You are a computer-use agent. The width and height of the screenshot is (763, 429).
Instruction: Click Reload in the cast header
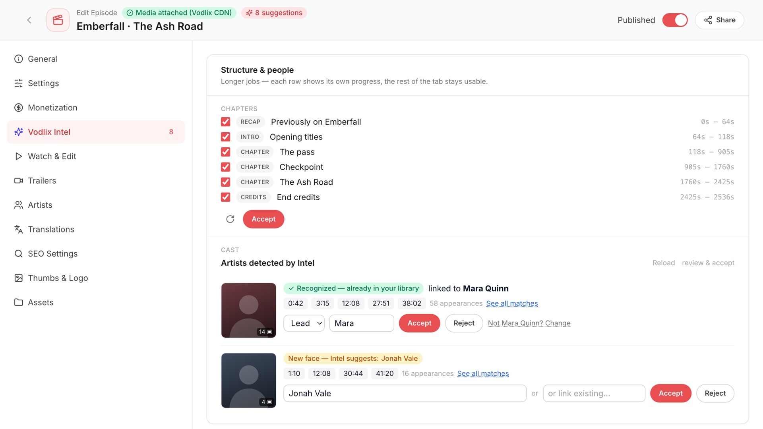663,263
